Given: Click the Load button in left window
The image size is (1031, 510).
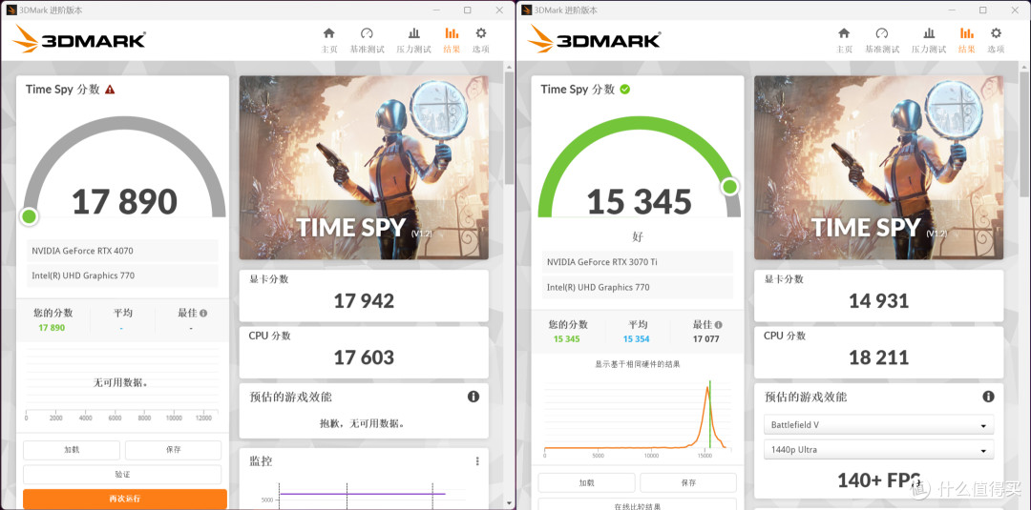Looking at the screenshot, I should 72,450.
